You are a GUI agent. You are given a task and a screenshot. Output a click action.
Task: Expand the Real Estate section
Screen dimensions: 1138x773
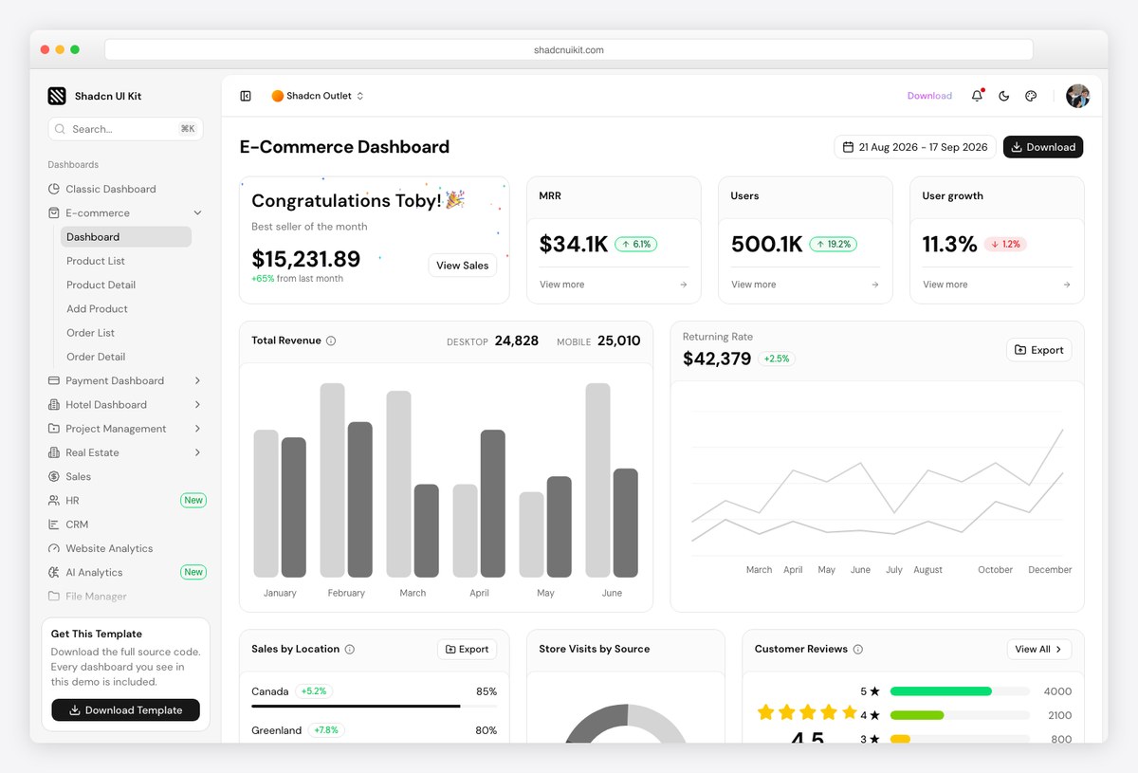pyautogui.click(x=197, y=452)
